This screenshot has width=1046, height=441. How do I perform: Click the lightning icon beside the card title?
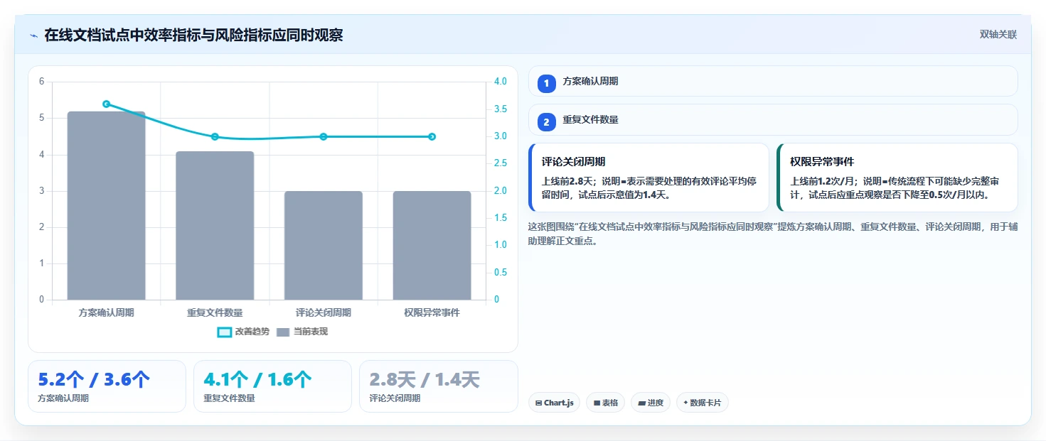click(33, 36)
